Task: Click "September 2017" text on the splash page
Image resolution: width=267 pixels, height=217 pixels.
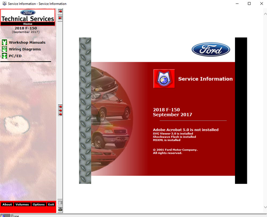Action: point(173,115)
